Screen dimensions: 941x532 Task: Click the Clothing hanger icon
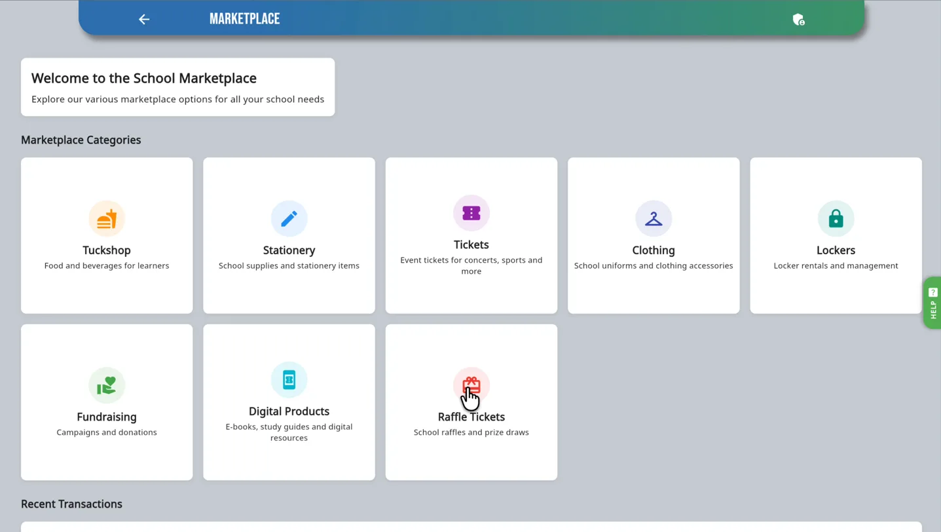pyautogui.click(x=654, y=218)
